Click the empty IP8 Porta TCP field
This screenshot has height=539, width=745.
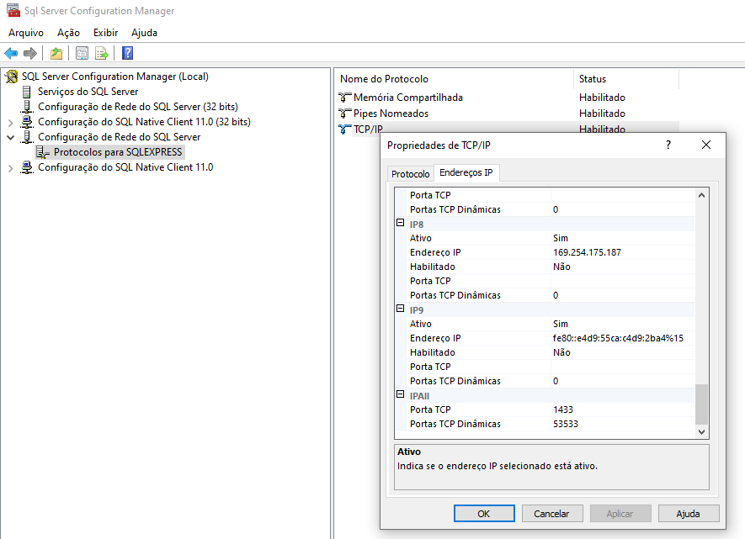tap(622, 281)
